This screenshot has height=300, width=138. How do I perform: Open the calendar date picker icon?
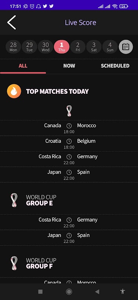[126, 46]
